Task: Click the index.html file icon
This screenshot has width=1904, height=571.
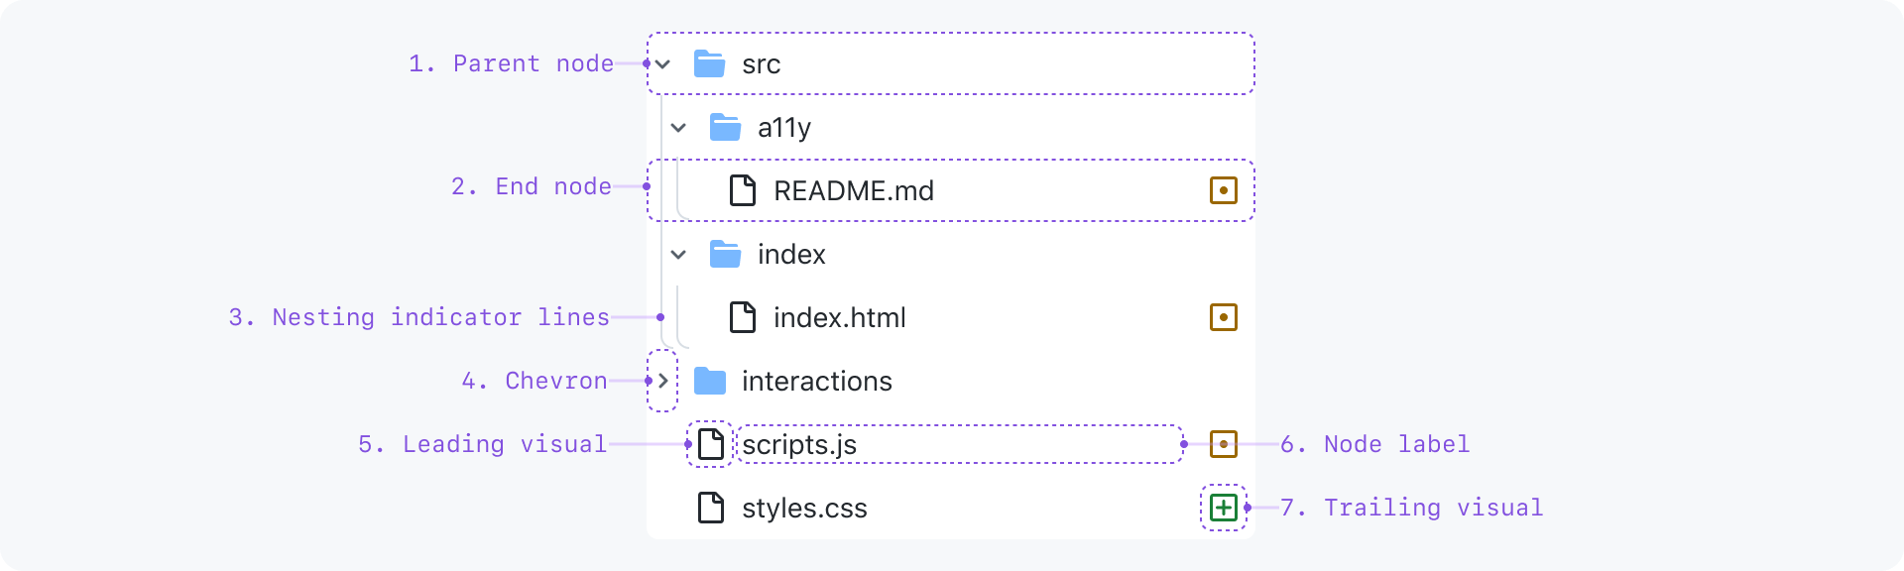Action: pos(742,317)
